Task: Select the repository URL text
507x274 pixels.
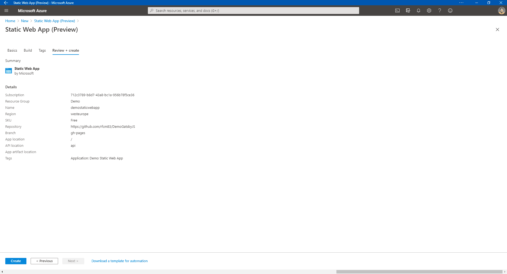Action: click(103, 127)
